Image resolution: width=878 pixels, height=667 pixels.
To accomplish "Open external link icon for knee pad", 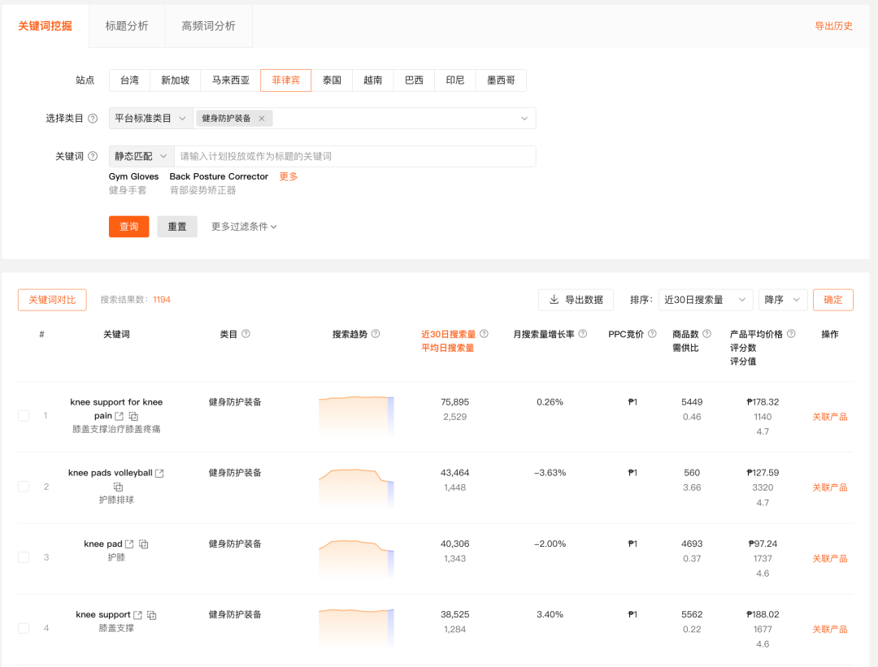I will pyautogui.click(x=129, y=544).
